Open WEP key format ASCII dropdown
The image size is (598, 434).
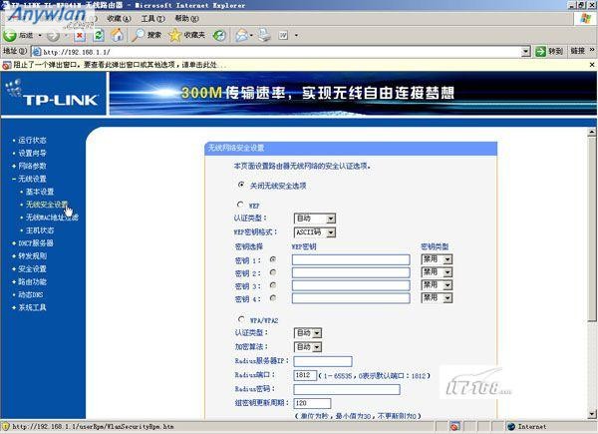(315, 232)
